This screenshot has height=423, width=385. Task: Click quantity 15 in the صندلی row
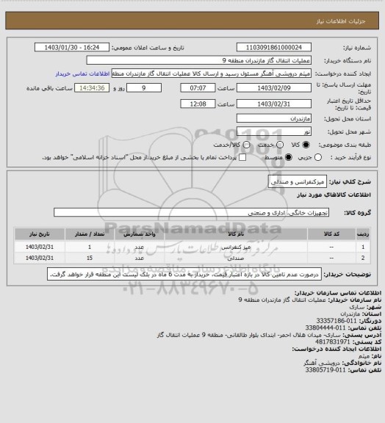point(90,258)
